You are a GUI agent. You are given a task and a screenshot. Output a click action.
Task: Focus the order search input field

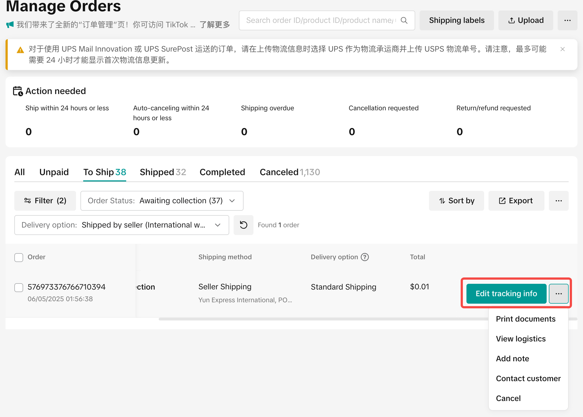(x=320, y=20)
